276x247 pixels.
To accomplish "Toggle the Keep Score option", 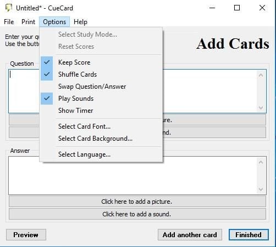I will (x=101, y=62).
